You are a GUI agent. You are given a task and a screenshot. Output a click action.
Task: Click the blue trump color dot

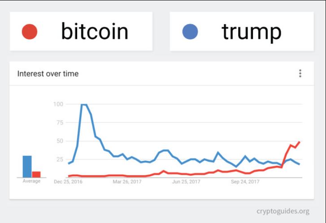tap(190, 32)
